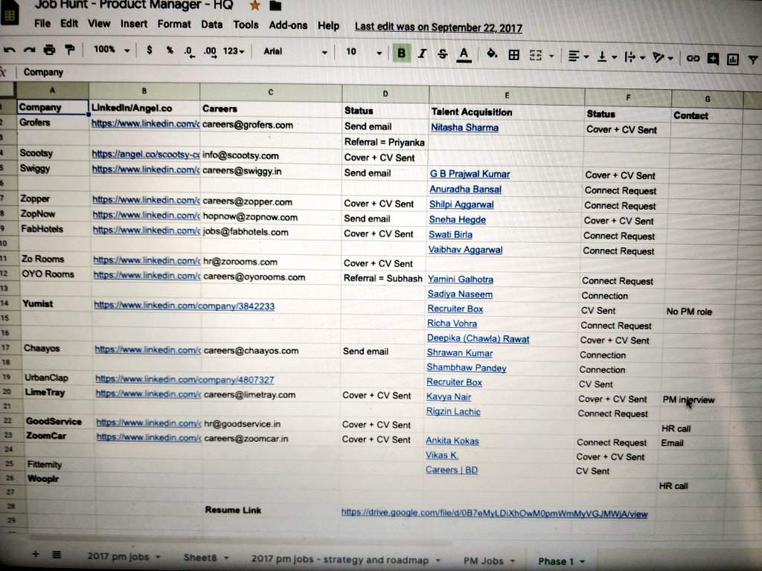Open the Help menu
Image resolution: width=762 pixels, height=571 pixels.
328,26
